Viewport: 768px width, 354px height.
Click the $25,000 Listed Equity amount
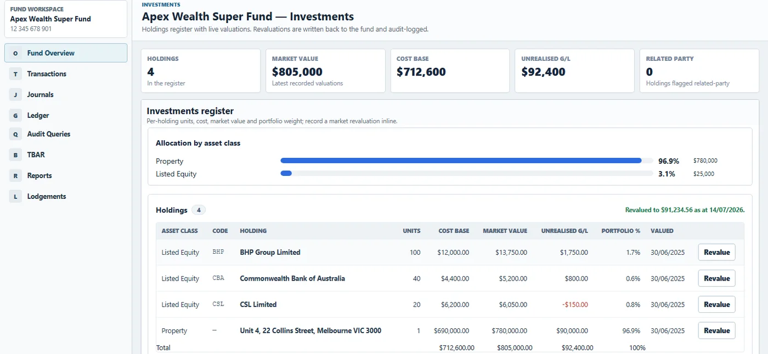(x=704, y=174)
